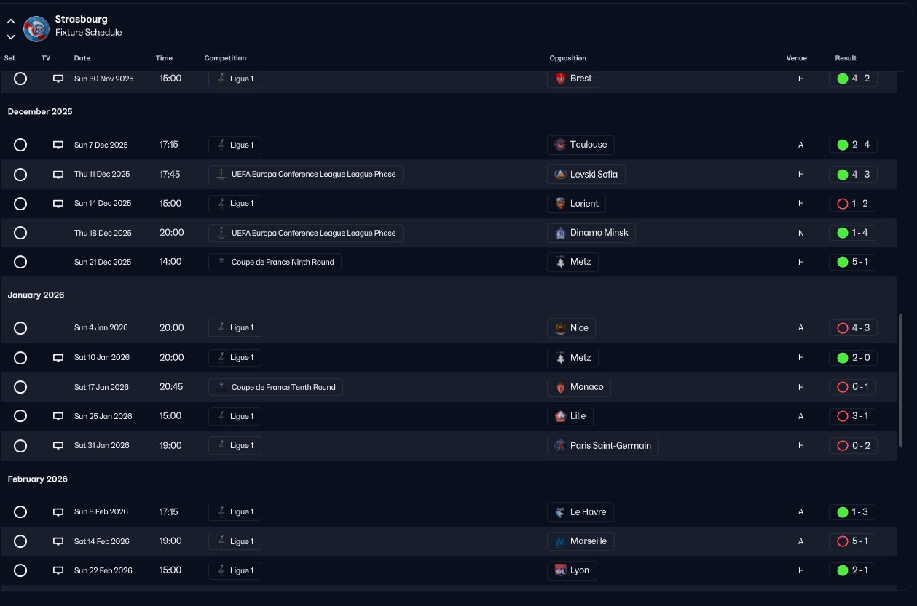Select the Monaco fixture radio button
This screenshot has width=917, height=606.
click(x=20, y=387)
